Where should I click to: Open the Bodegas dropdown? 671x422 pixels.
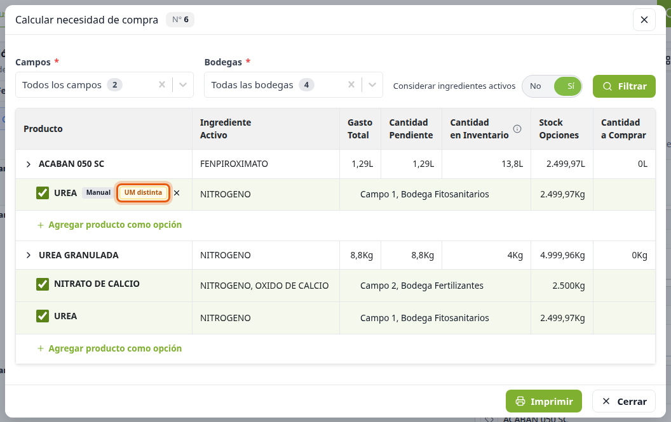(372, 84)
